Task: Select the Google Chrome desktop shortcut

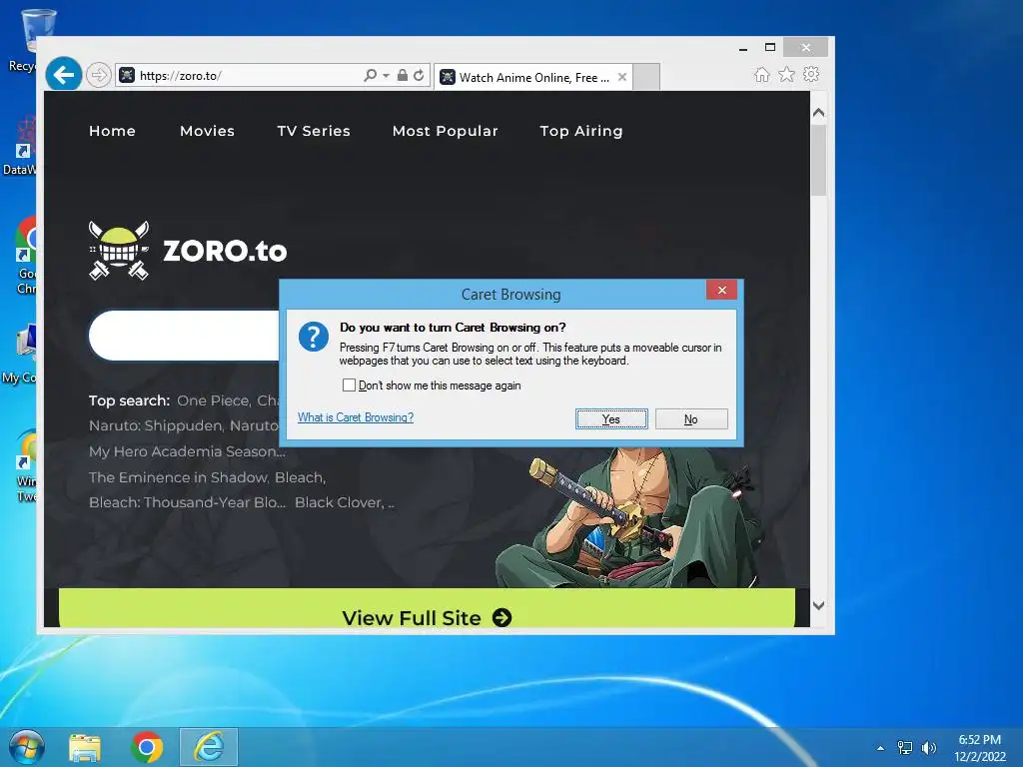Action: tap(26, 257)
